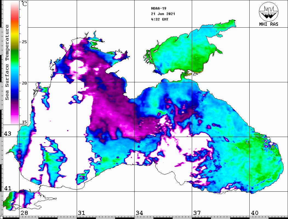Viewport: 288px width, 219px height.
Task: Click the MHI RAS logo emblem
Action: pyautogui.click(x=269, y=11)
